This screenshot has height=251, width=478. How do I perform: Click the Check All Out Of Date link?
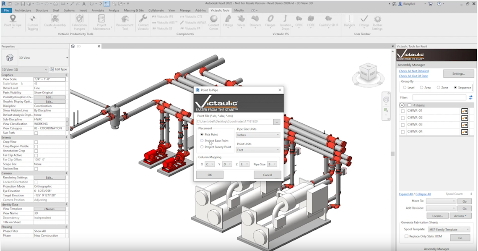[x=413, y=76]
